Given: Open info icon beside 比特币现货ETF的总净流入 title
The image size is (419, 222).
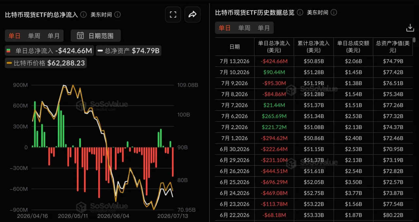Looking at the screenshot, I should pos(83,15).
